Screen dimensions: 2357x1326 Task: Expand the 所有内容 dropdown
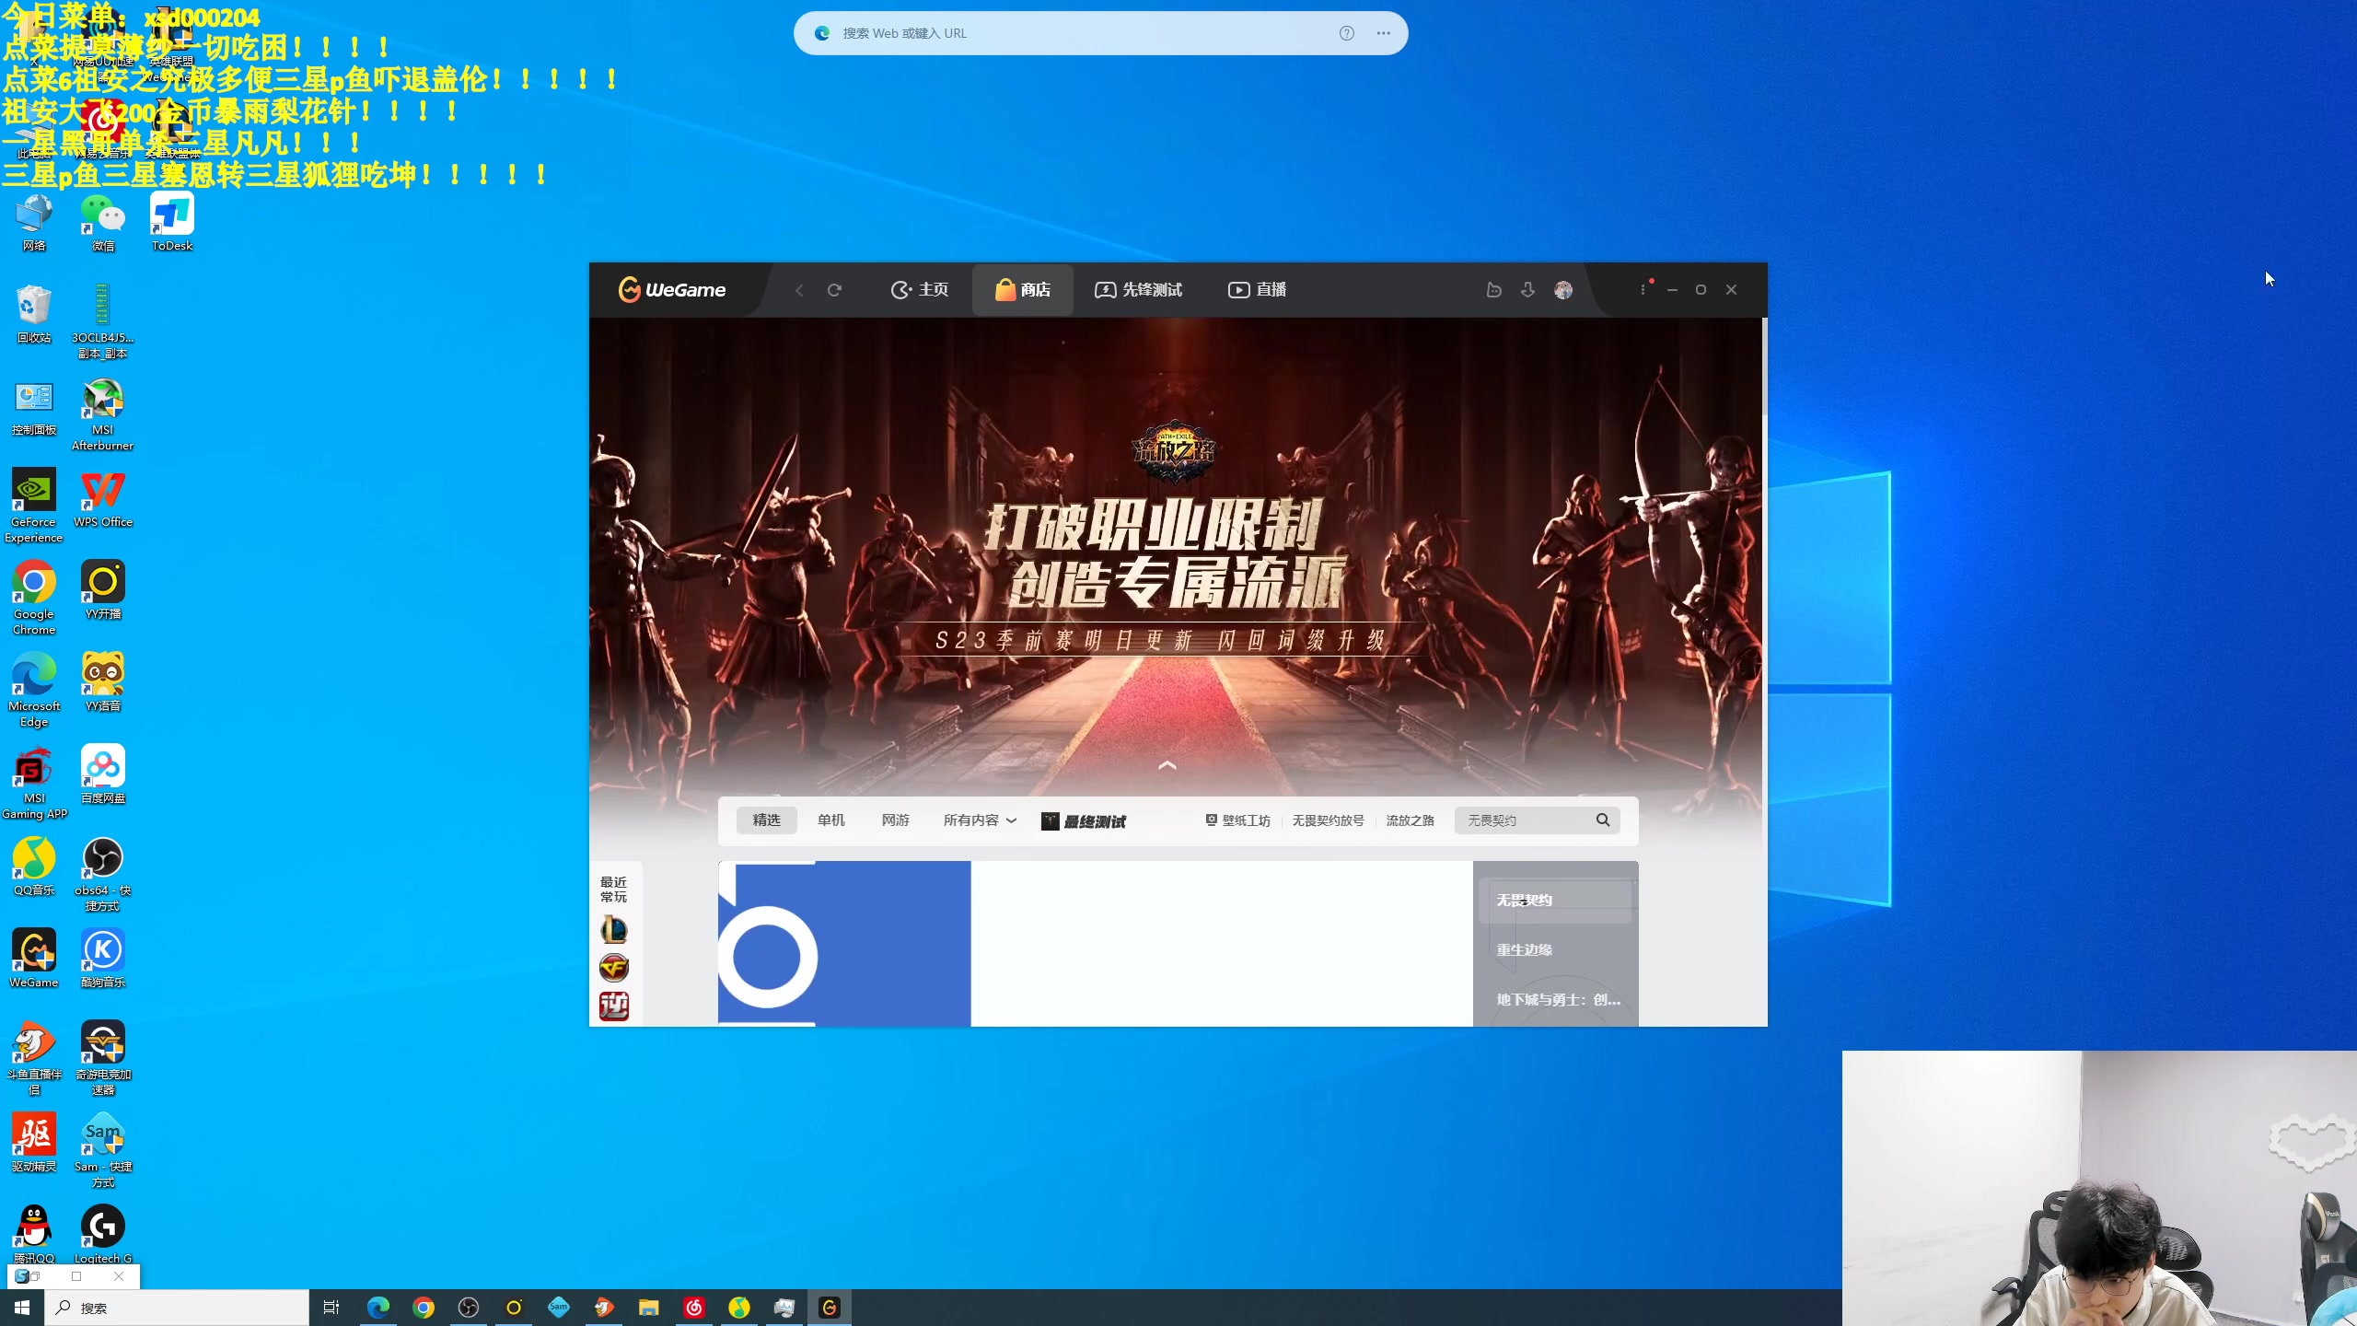[980, 820]
